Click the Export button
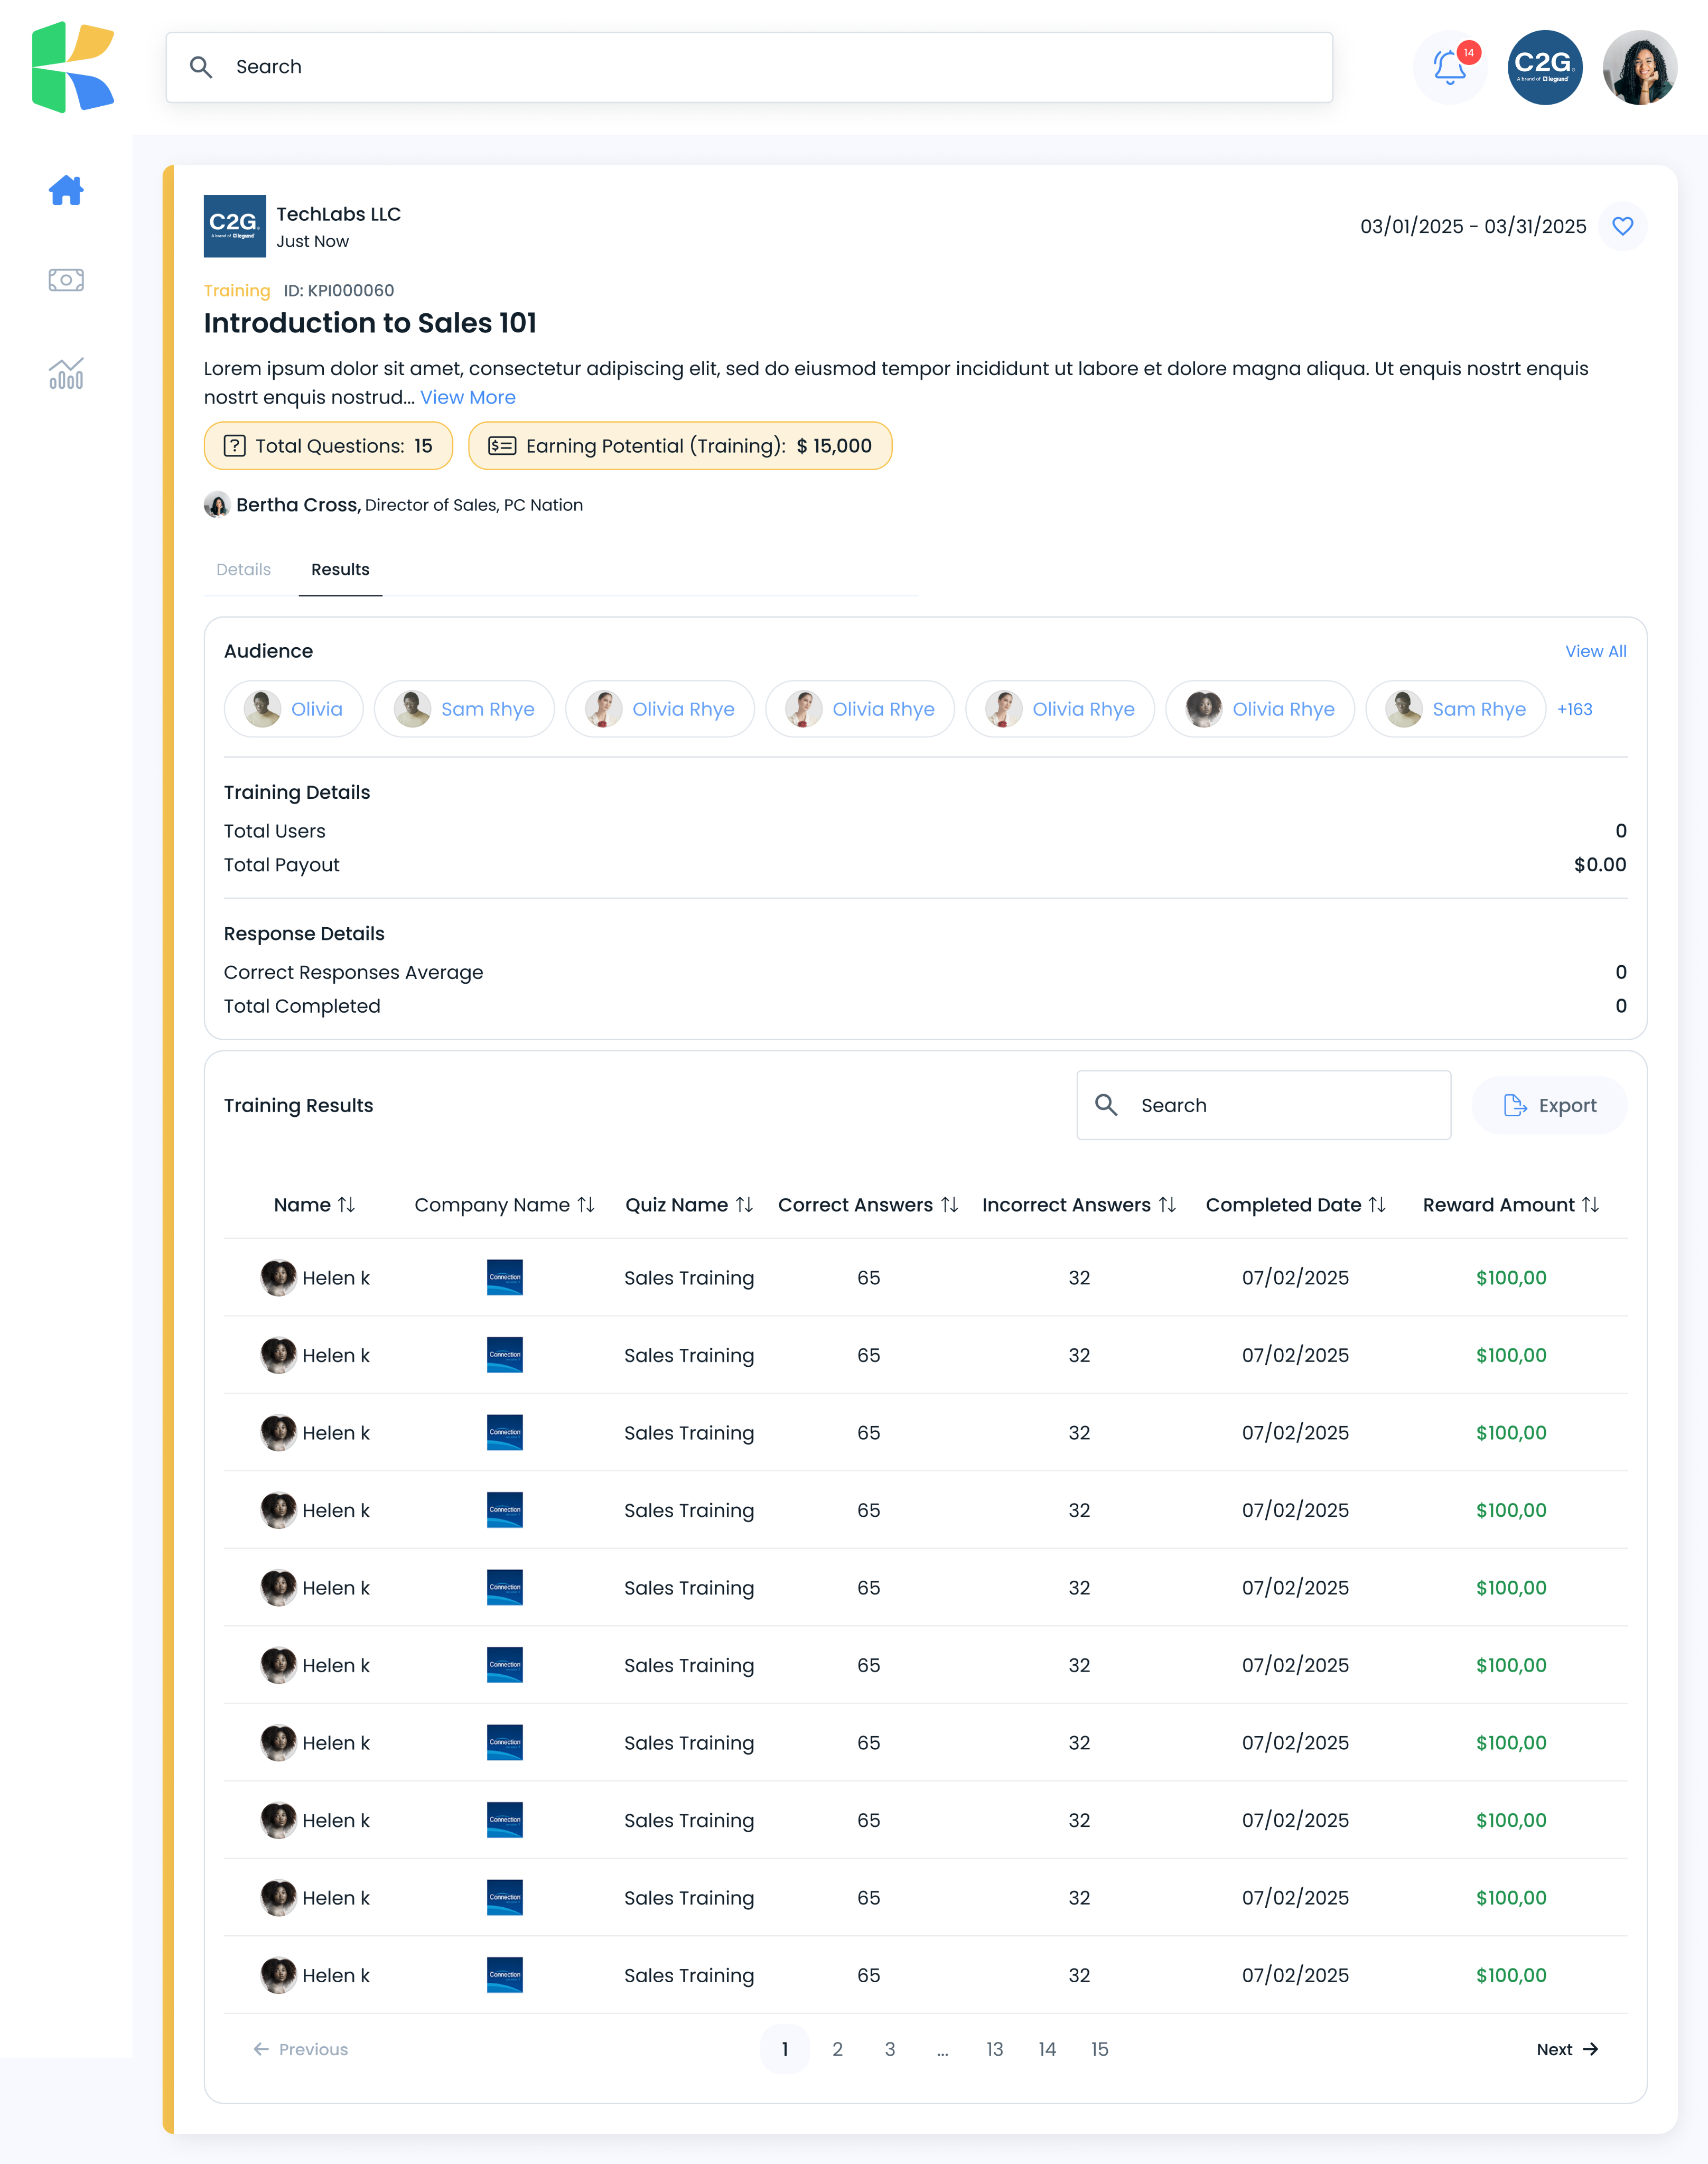 (x=1549, y=1105)
